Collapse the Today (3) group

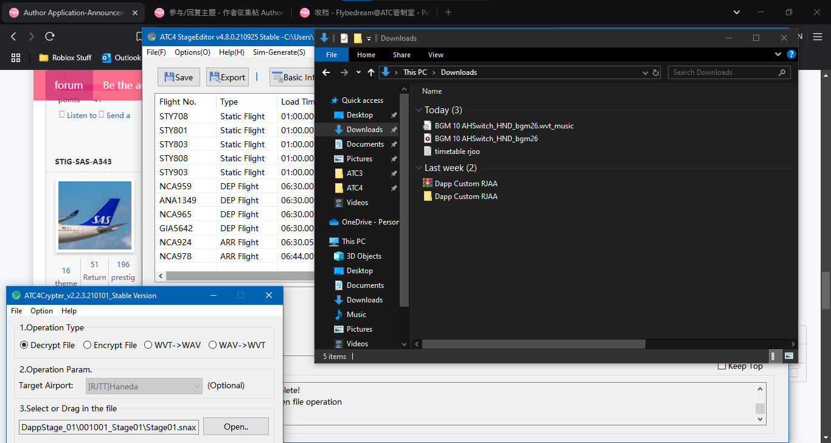pos(419,110)
